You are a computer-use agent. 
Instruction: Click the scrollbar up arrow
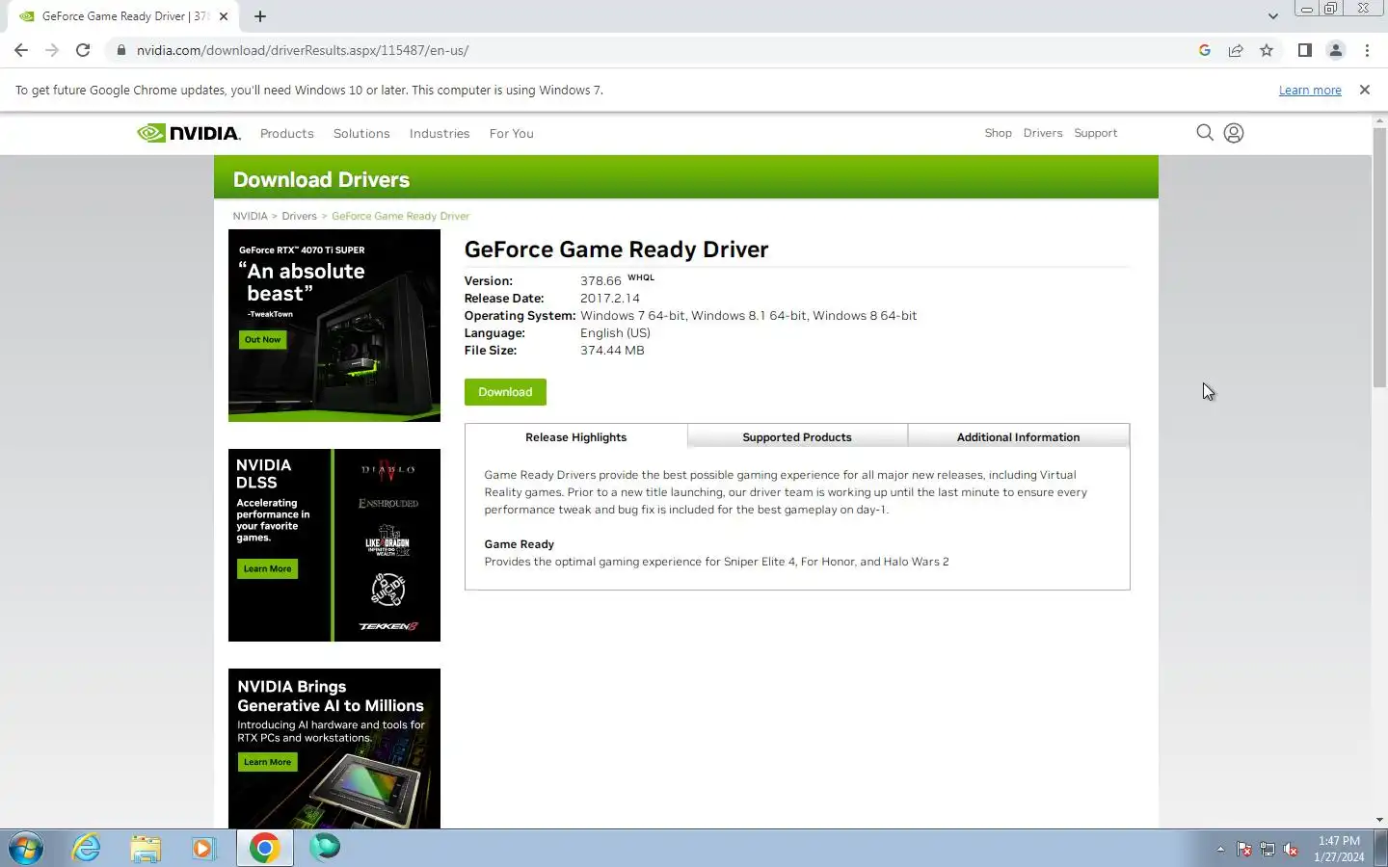click(1379, 119)
